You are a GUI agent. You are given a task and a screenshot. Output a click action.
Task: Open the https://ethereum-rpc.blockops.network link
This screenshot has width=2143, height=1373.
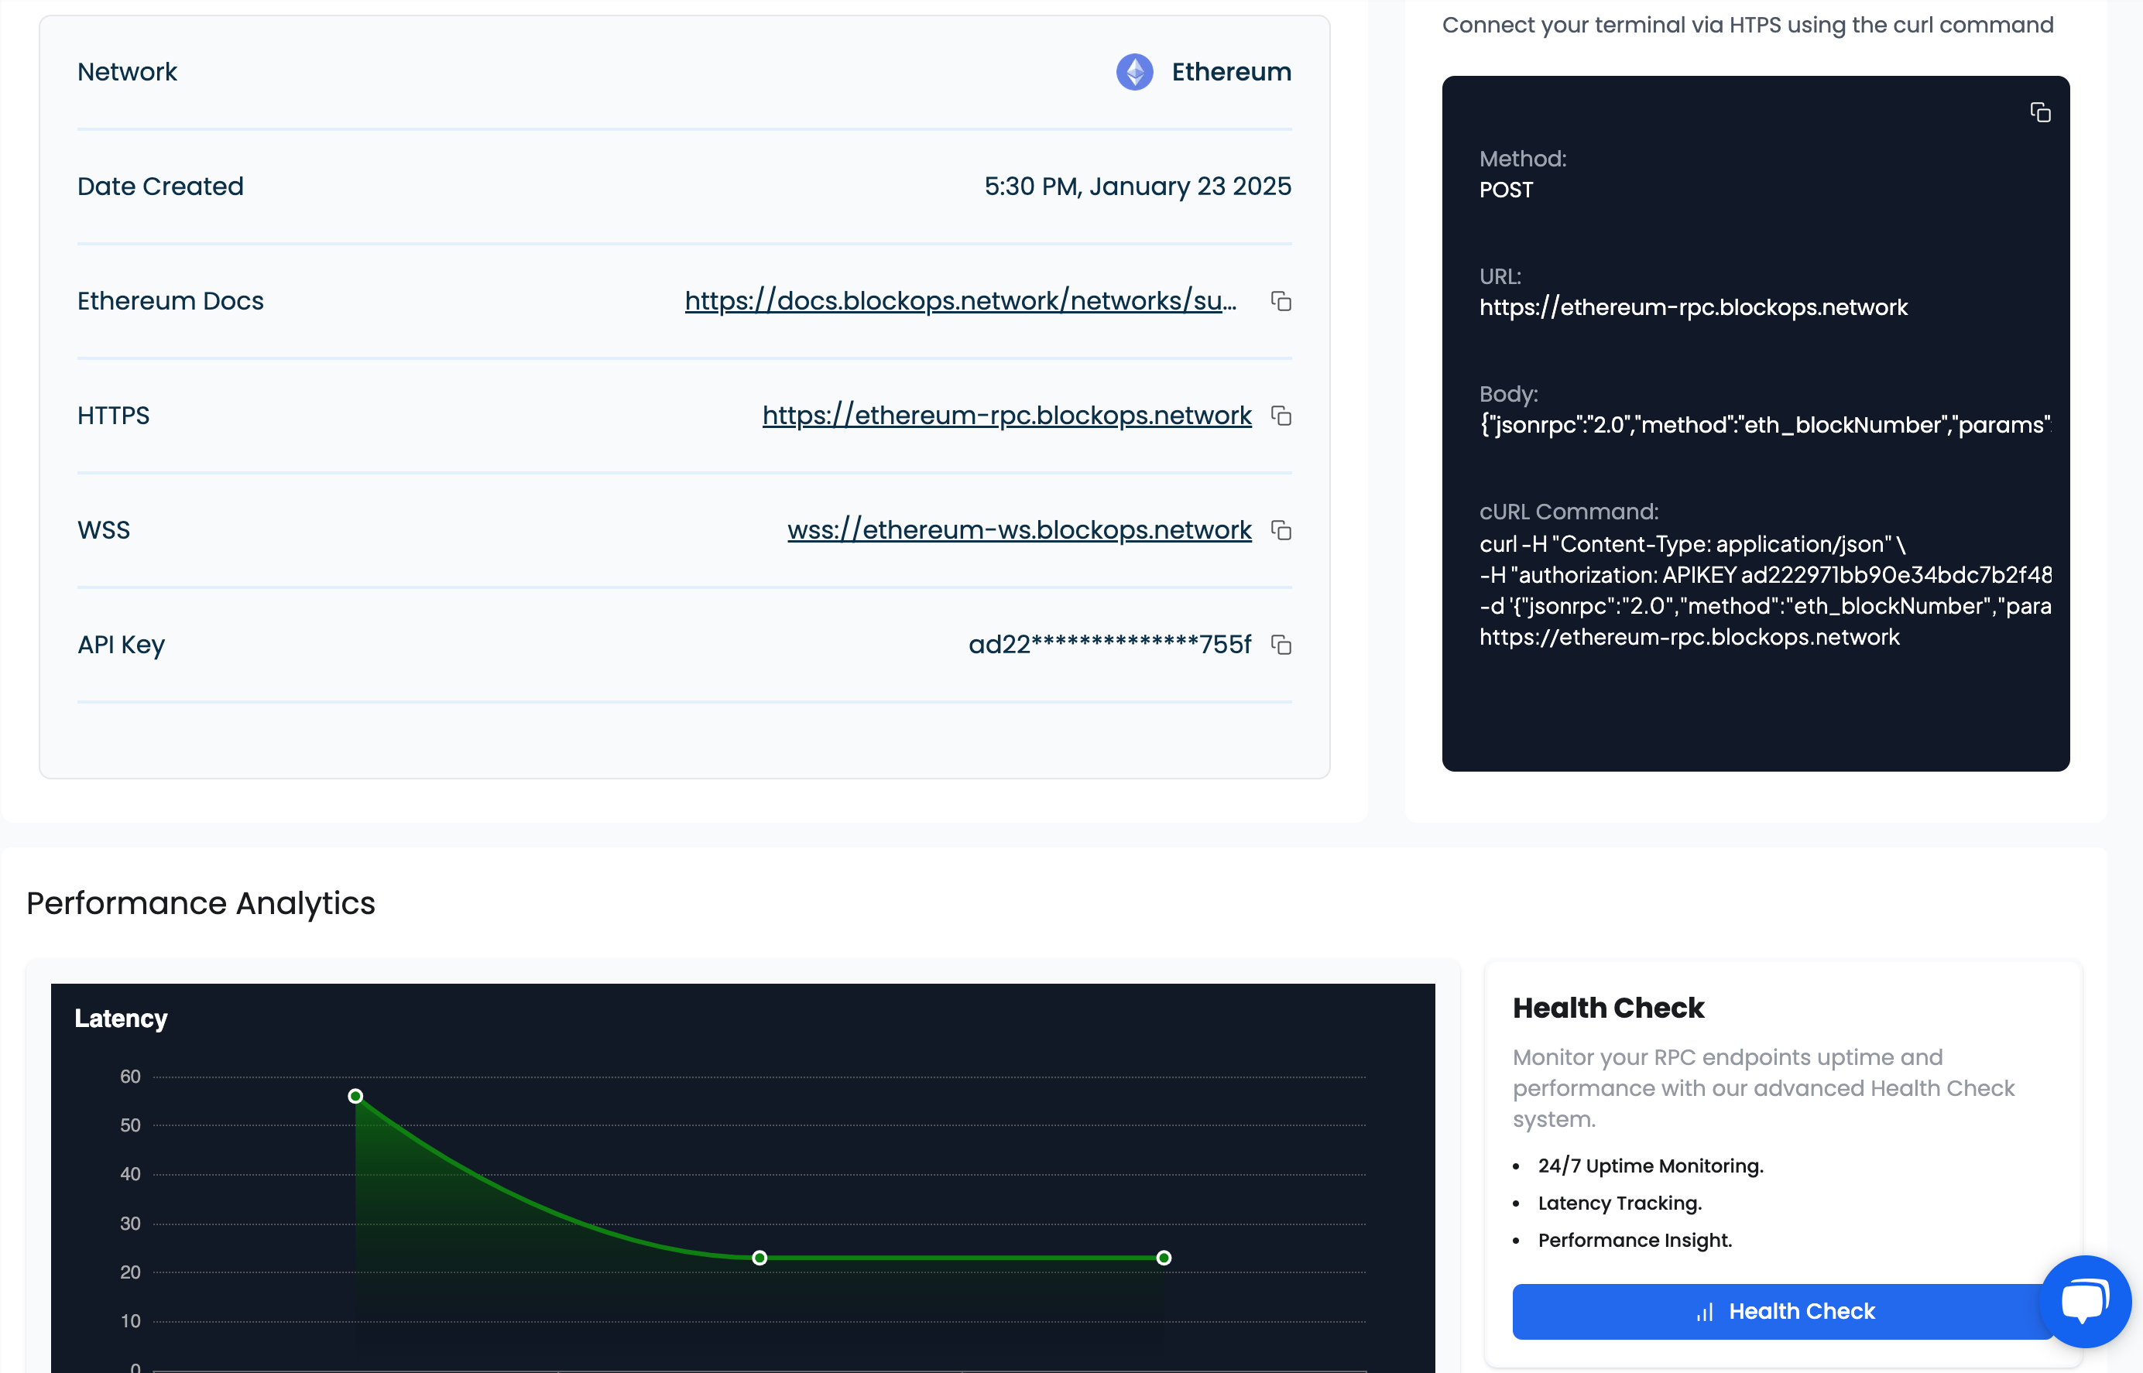1006,416
